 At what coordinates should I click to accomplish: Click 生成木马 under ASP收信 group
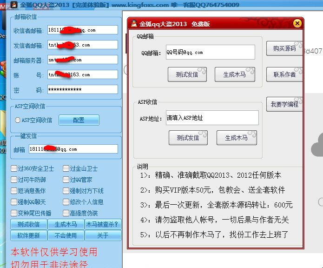pyautogui.click(x=237, y=138)
